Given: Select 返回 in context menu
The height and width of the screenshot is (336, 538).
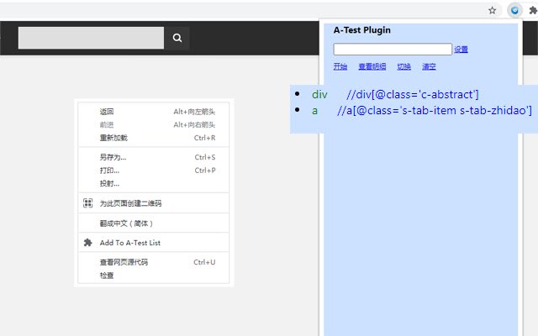Looking at the screenshot, I should 153,112.
